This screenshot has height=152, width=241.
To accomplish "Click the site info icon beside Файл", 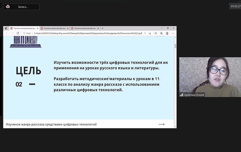I will (x=24, y=33).
